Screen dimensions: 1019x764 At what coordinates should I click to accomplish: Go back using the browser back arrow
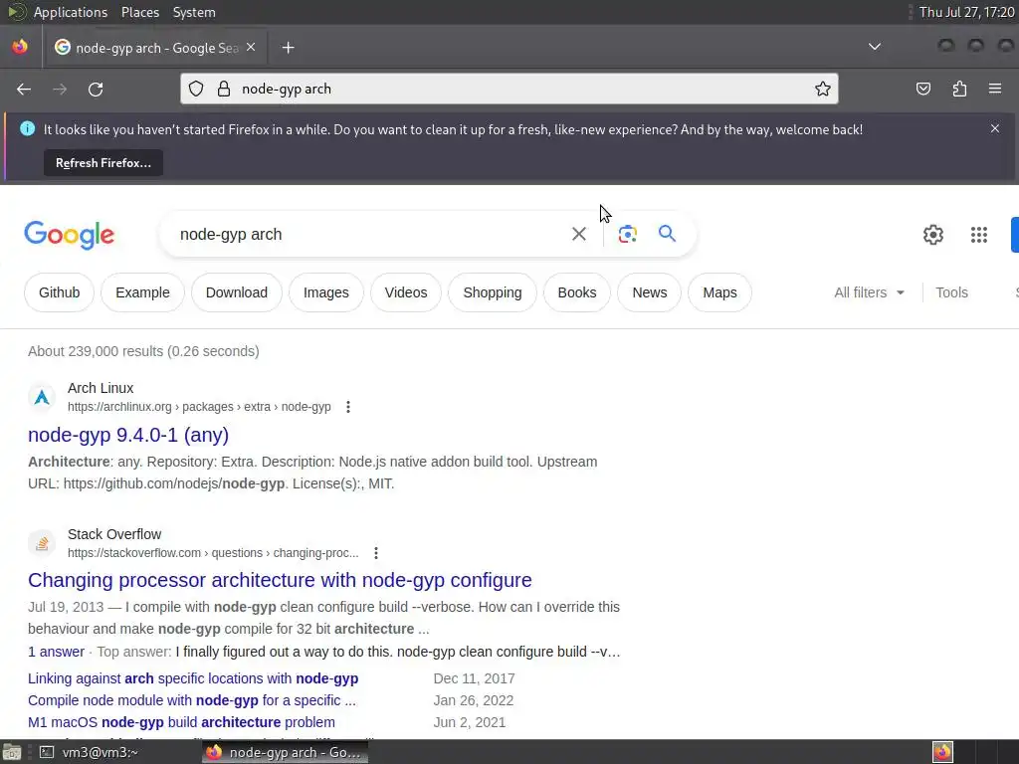(24, 89)
